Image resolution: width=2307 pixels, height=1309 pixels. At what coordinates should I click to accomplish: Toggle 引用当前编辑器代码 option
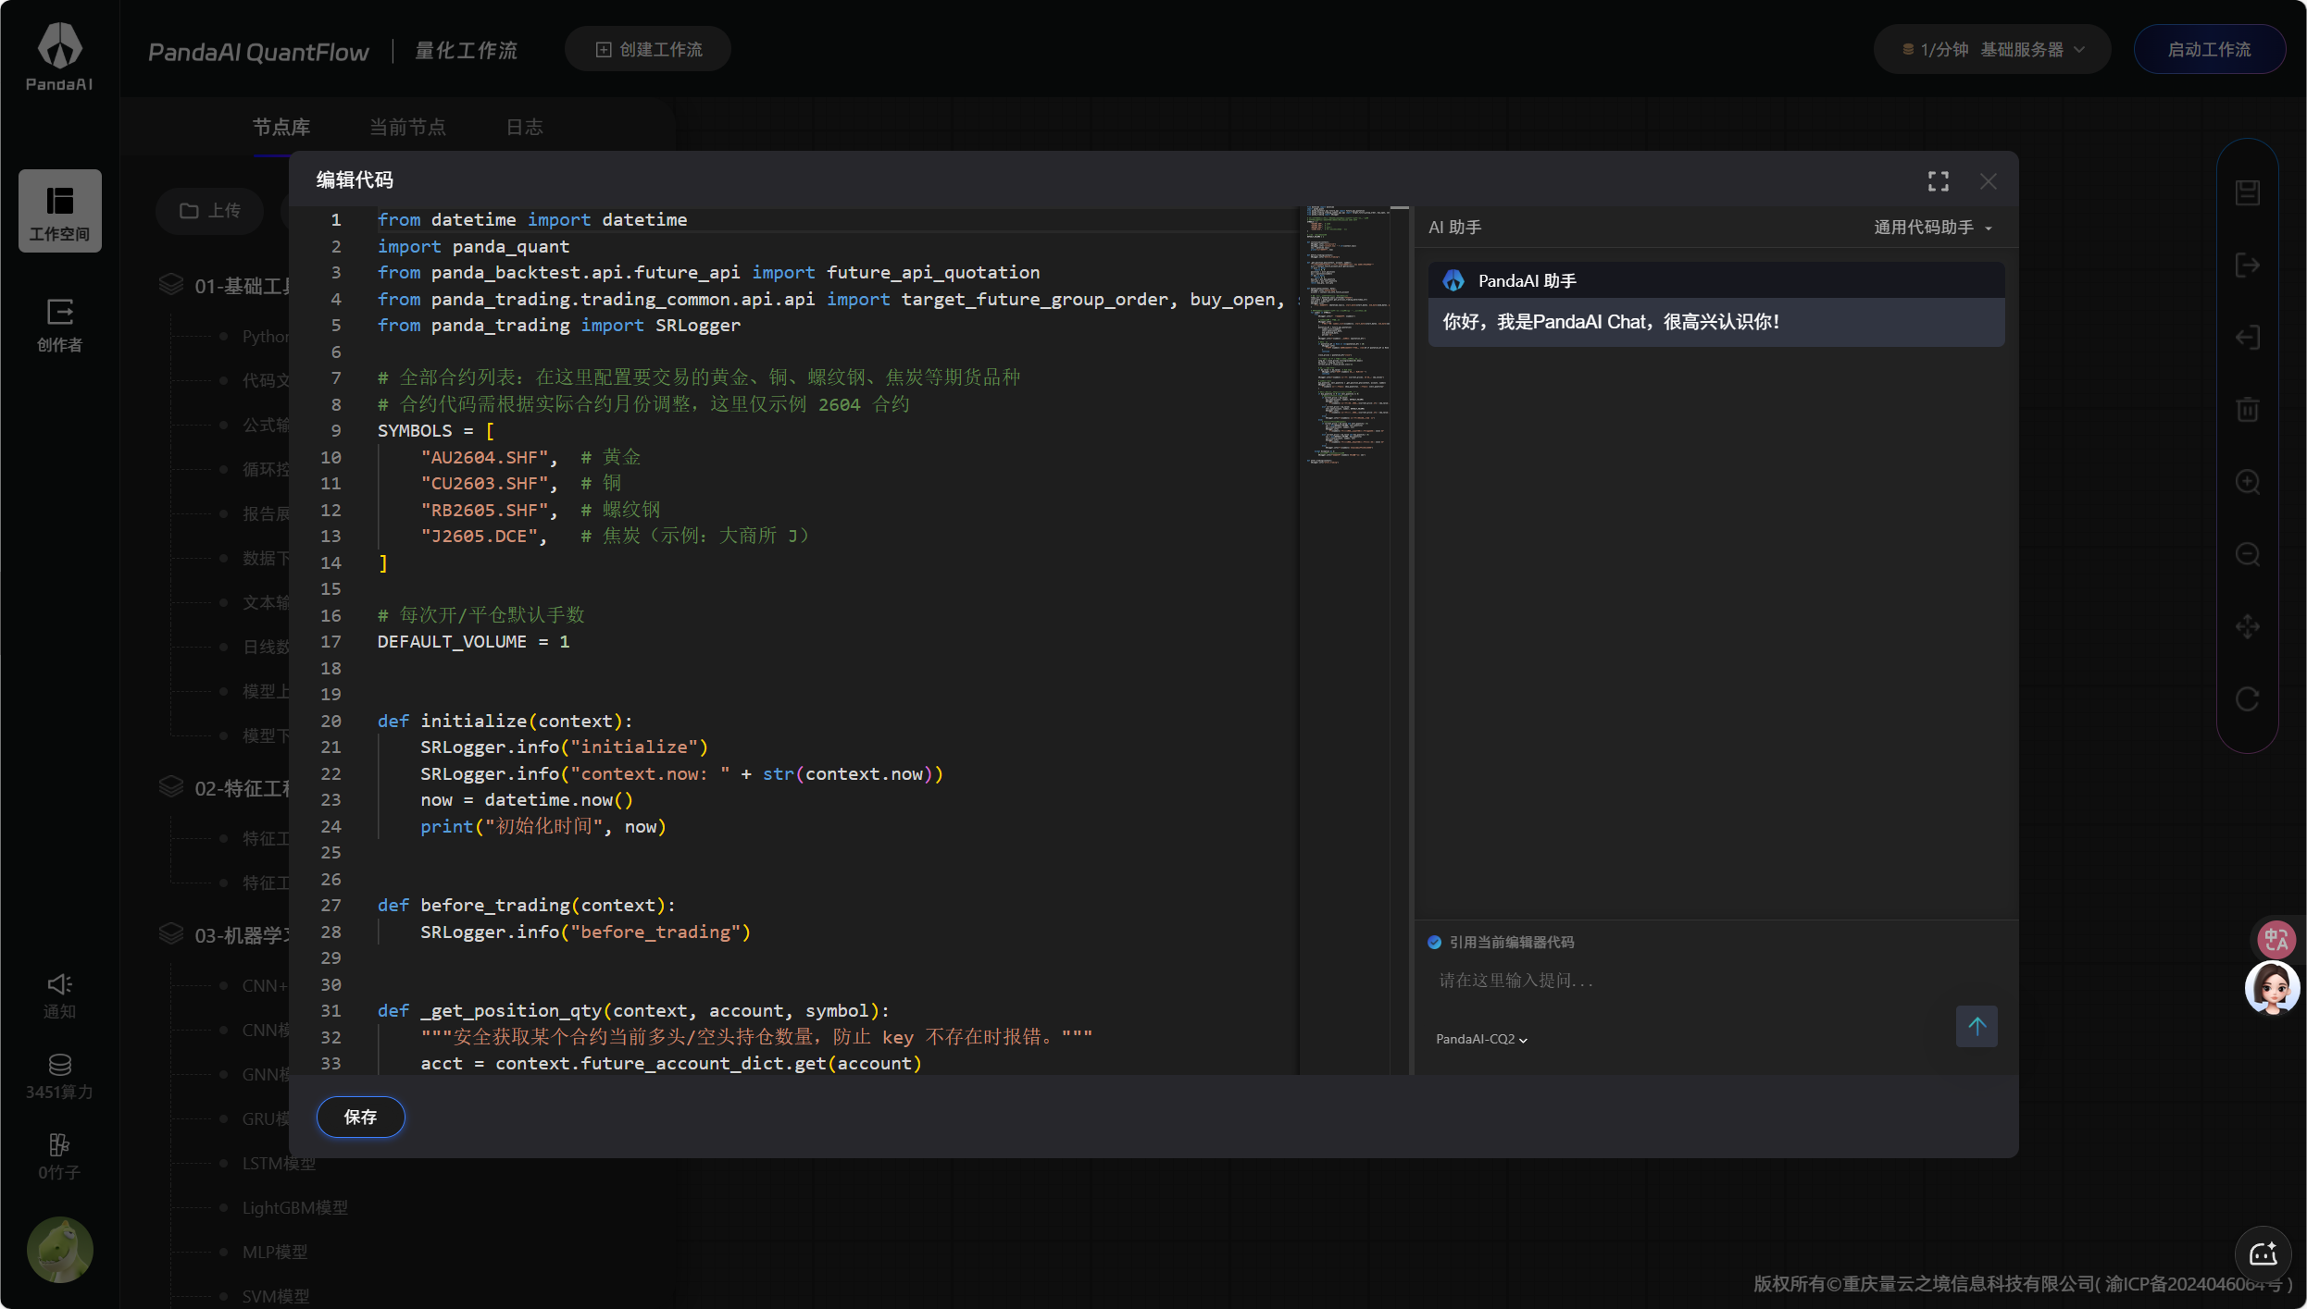click(x=1434, y=942)
